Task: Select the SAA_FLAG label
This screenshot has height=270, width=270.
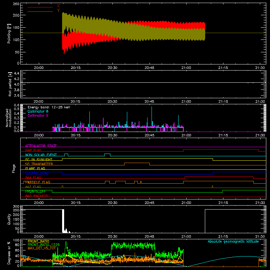Action: [33, 178]
